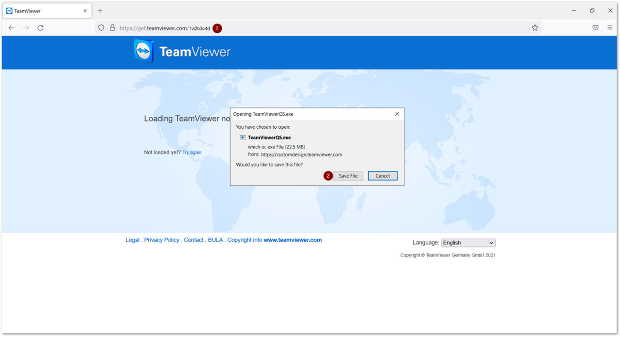Go forward to the next page
The height and width of the screenshot is (337, 620).
coord(26,28)
